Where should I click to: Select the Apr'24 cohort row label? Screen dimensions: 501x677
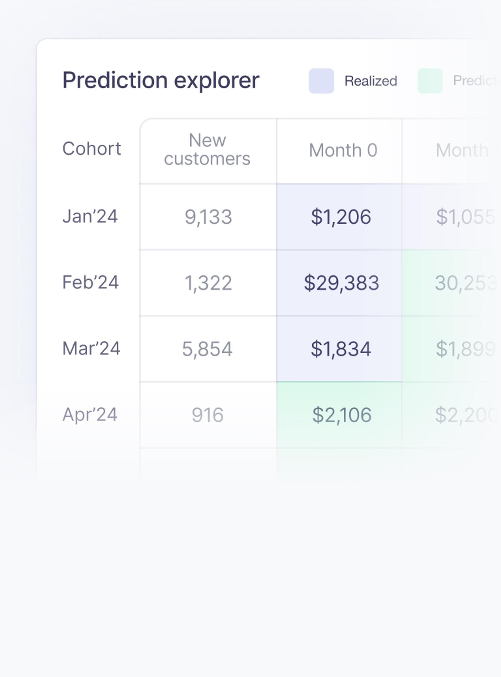point(90,415)
